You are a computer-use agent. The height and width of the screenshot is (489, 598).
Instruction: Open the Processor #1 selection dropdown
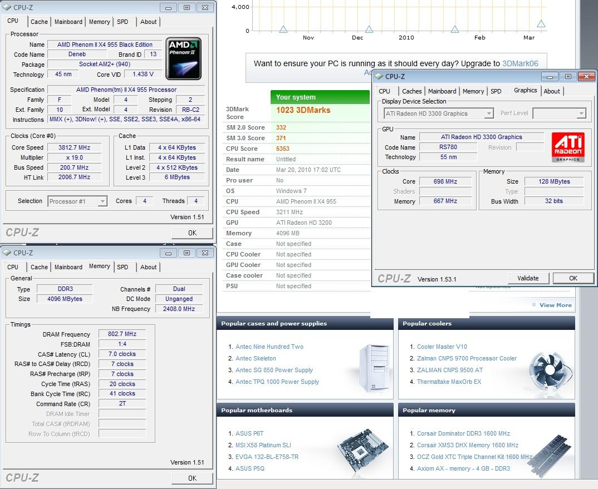[102, 201]
